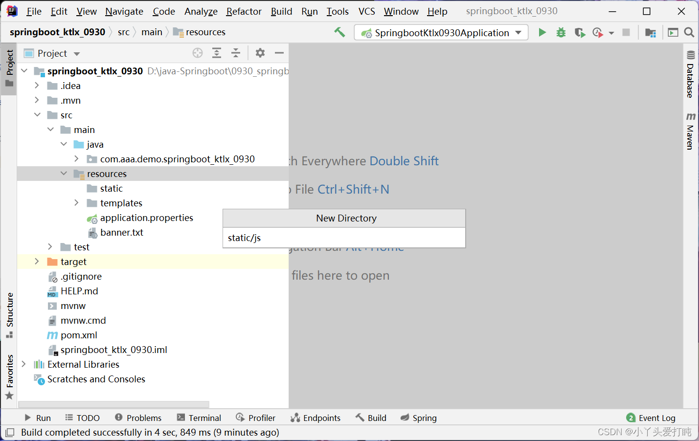Image resolution: width=699 pixels, height=441 pixels.
Task: Open the Terminal tool window
Action: pyautogui.click(x=199, y=418)
